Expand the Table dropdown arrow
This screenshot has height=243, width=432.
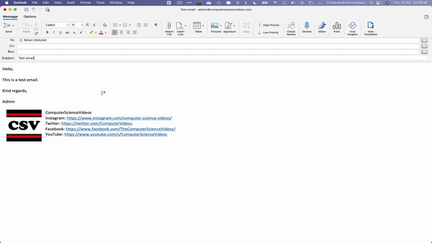[x=203, y=26]
